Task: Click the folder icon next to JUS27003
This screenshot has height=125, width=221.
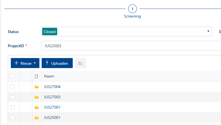Action: tap(37, 97)
